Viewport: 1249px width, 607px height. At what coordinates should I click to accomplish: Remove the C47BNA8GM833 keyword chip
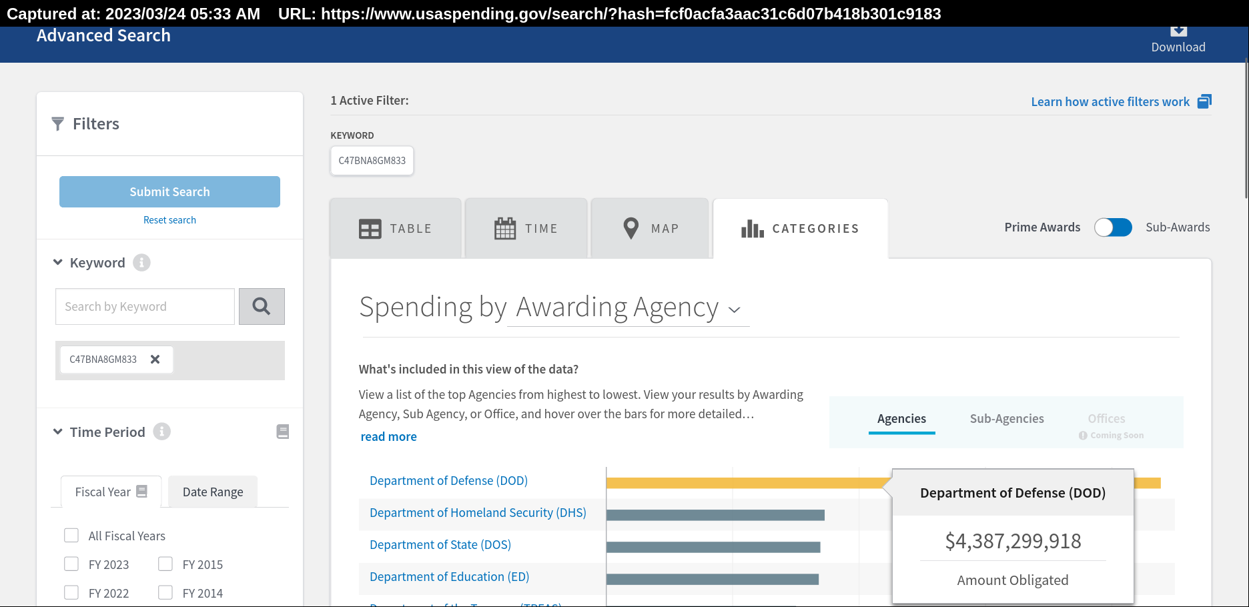coord(155,360)
